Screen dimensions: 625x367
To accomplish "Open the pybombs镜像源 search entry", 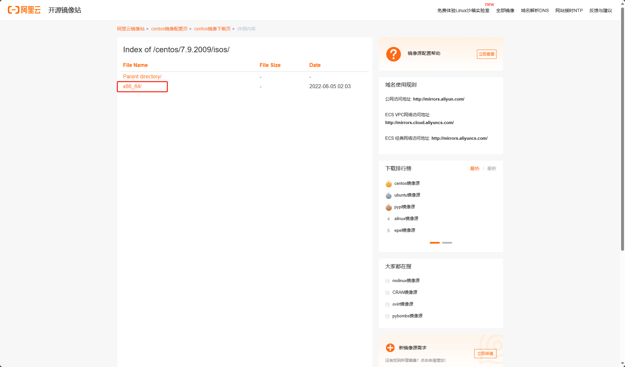I will pyautogui.click(x=407, y=316).
